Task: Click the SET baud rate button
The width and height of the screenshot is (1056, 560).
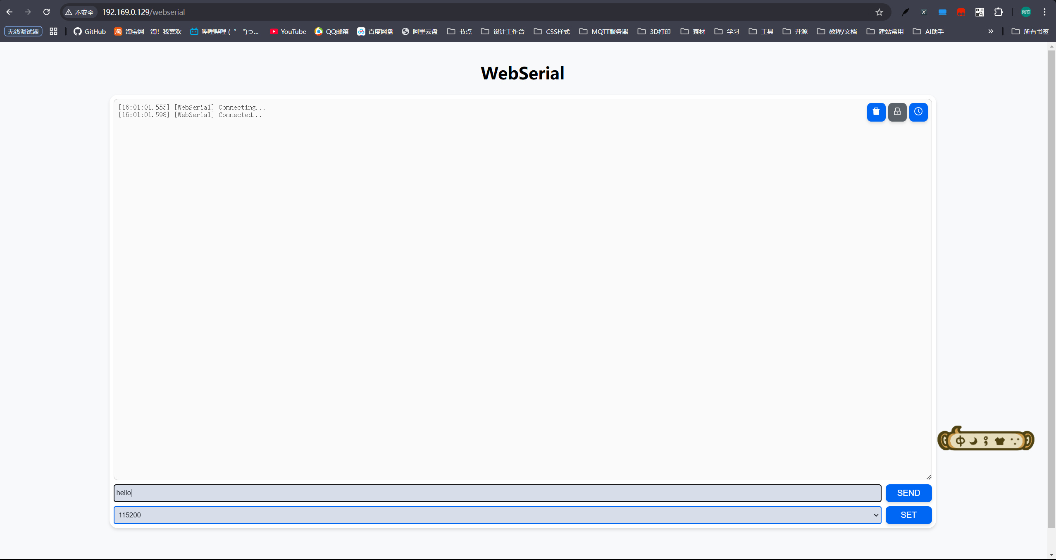Action: tap(908, 515)
